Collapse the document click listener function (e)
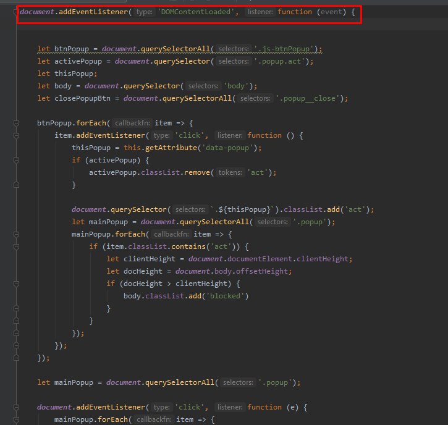The image size is (448, 425). pyautogui.click(x=16, y=407)
